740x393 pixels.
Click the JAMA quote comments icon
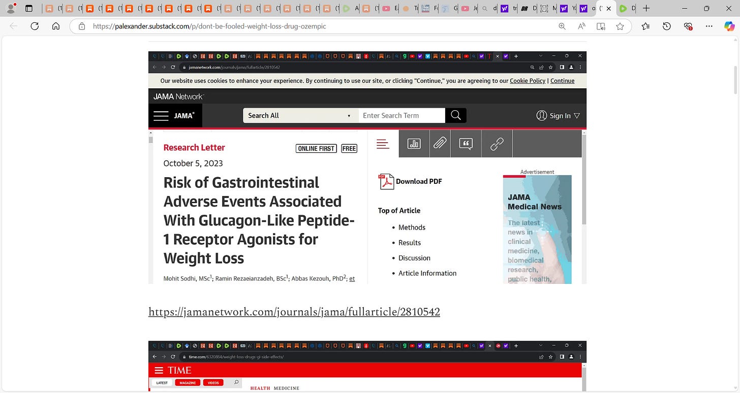coord(466,144)
